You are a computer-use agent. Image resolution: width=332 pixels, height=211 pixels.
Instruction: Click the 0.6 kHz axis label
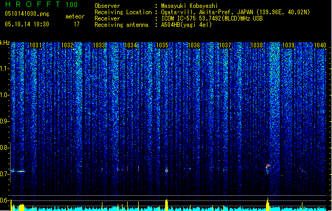click(4, 200)
